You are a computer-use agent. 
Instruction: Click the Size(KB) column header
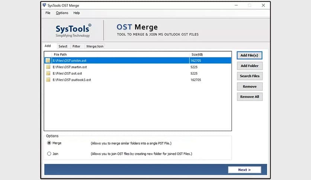[x=210, y=54]
